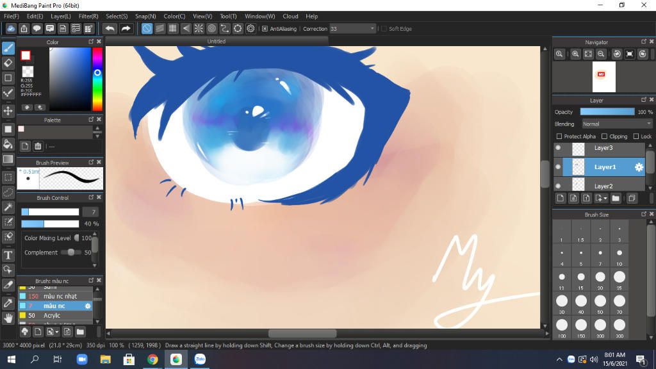Image resolution: width=656 pixels, height=369 pixels.
Task: Delete palette color with trash icon
Action: pos(38,146)
